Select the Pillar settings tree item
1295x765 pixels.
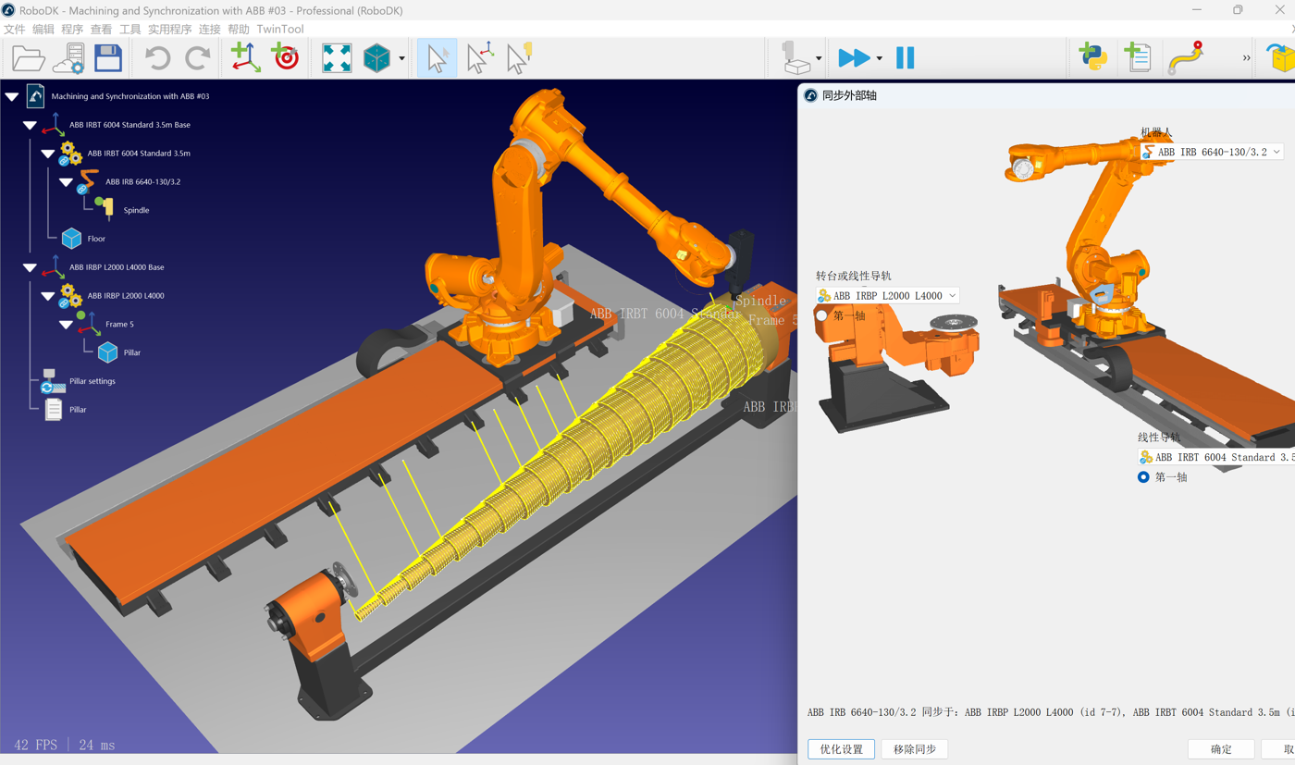point(92,381)
